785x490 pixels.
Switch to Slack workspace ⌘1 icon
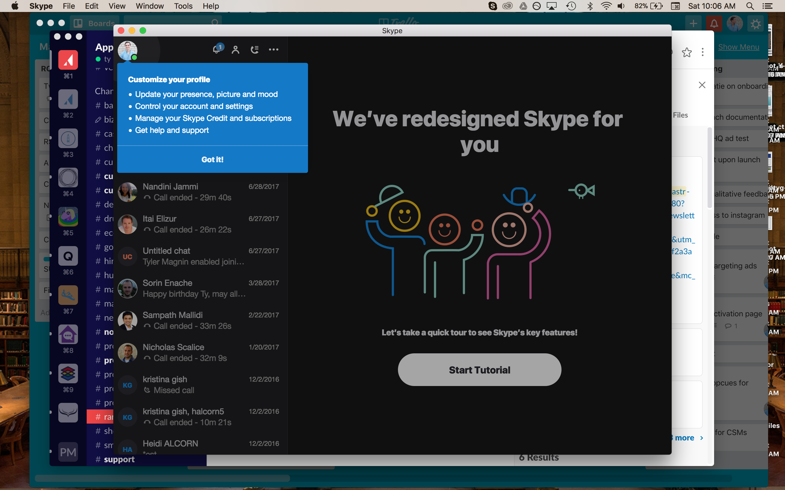pos(68,60)
